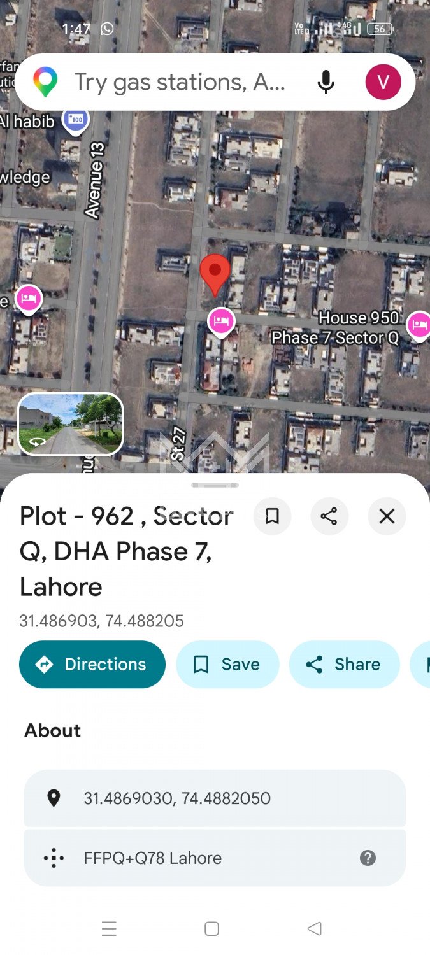
Task: Tap the Al habib ATM marker
Action: coord(76,119)
